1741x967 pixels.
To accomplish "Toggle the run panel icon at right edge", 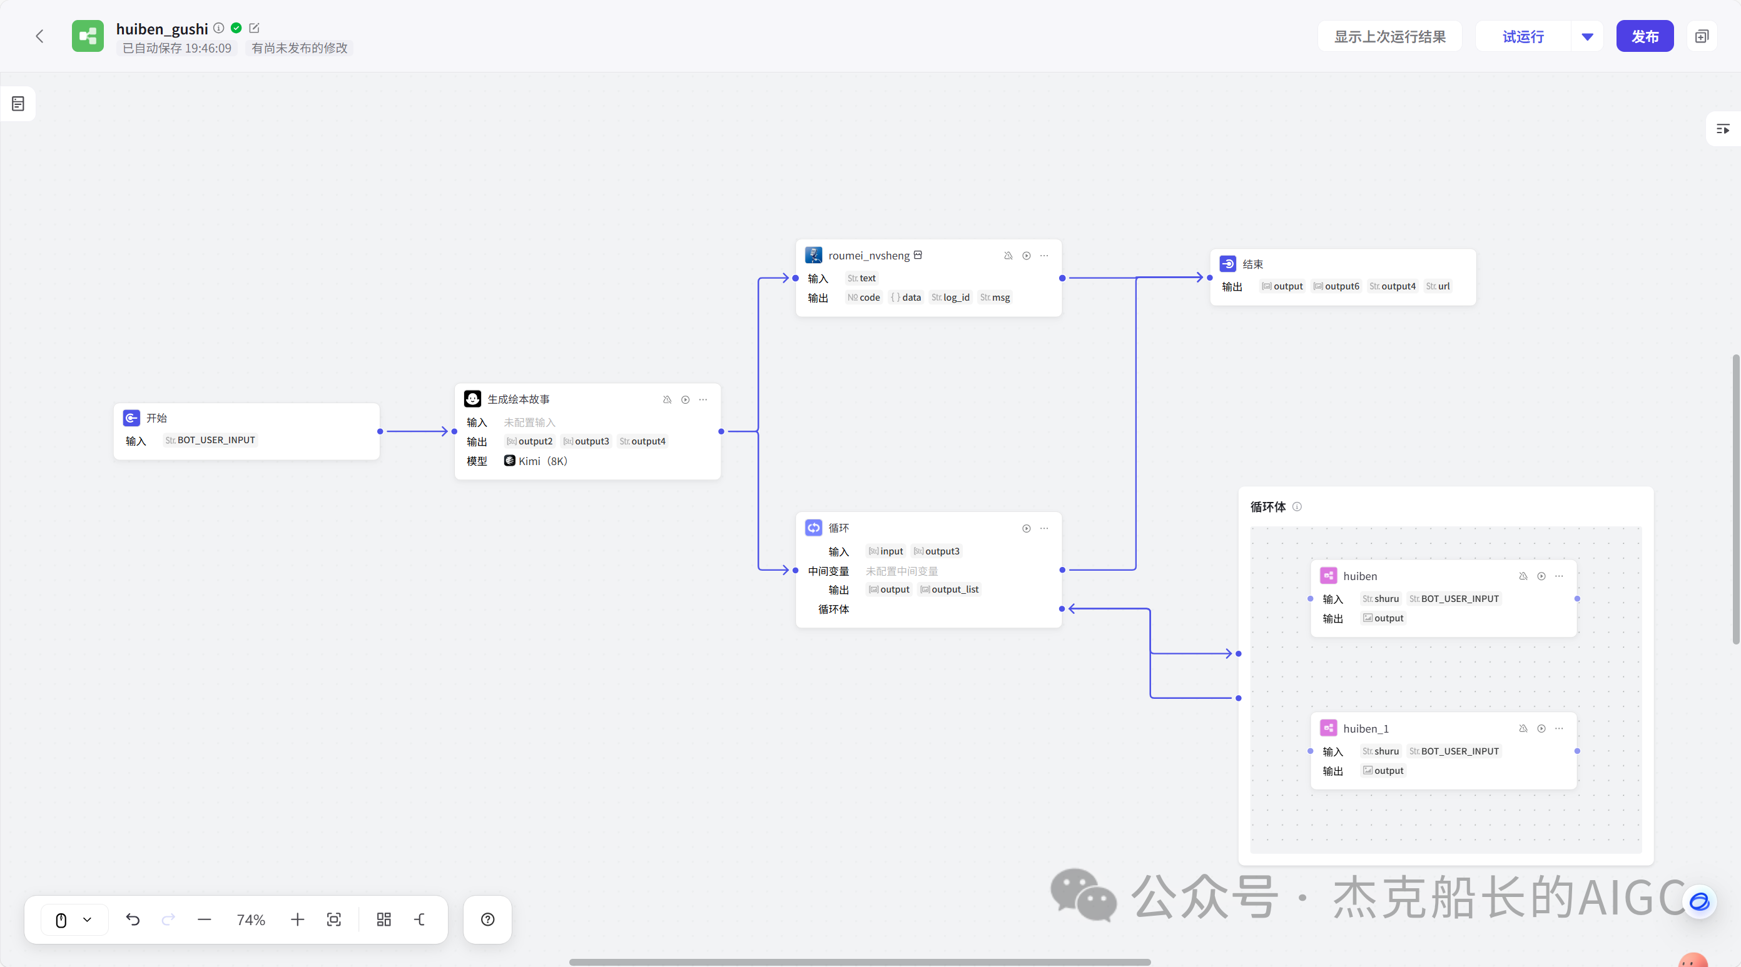I will click(1723, 128).
